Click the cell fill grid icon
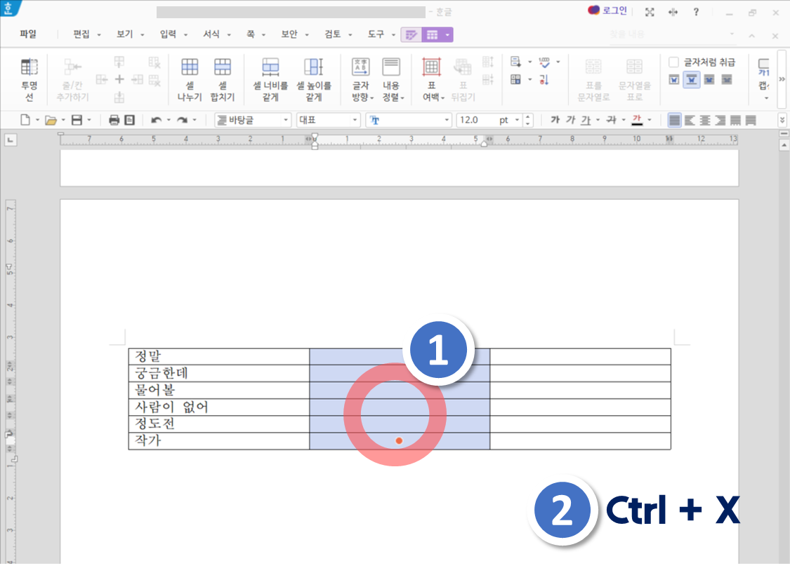Image resolution: width=790 pixels, height=575 pixels. [x=515, y=79]
